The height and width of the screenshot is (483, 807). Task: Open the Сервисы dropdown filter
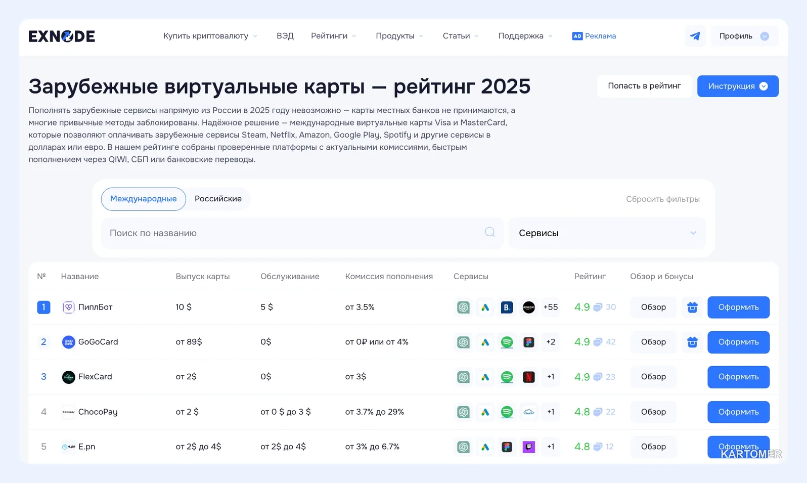click(607, 233)
